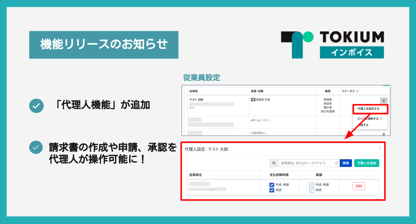Click the 所属部署なし cell
Screen dimensions: 416x224
click(x=259, y=133)
